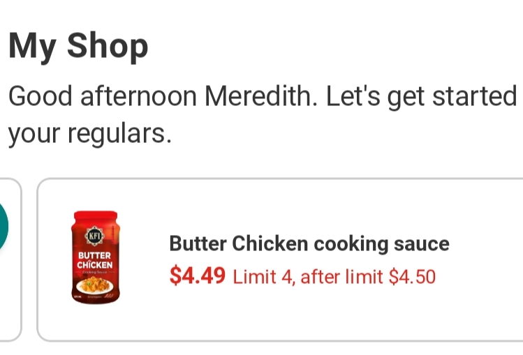
Task: Click the KFI logo on the jar
Action: 95,236
